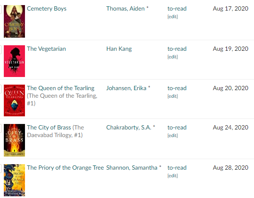Open the Cemetery Boys cover thumbnail
The height and width of the screenshot is (198, 254).
pyautogui.click(x=14, y=21)
